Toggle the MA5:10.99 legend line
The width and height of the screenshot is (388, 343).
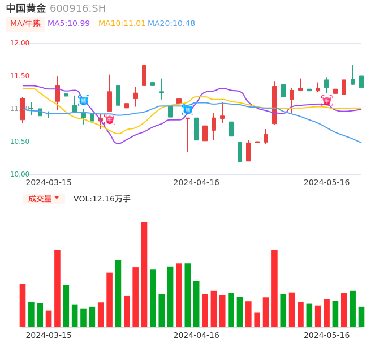[x=68, y=24]
